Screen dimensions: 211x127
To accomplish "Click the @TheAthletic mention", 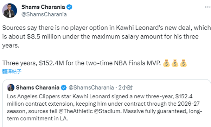I will click(x=76, y=111).
